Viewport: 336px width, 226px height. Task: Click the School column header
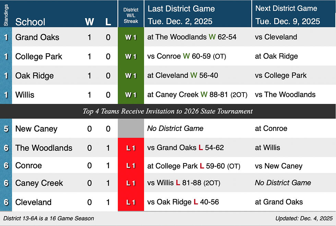[30, 22]
